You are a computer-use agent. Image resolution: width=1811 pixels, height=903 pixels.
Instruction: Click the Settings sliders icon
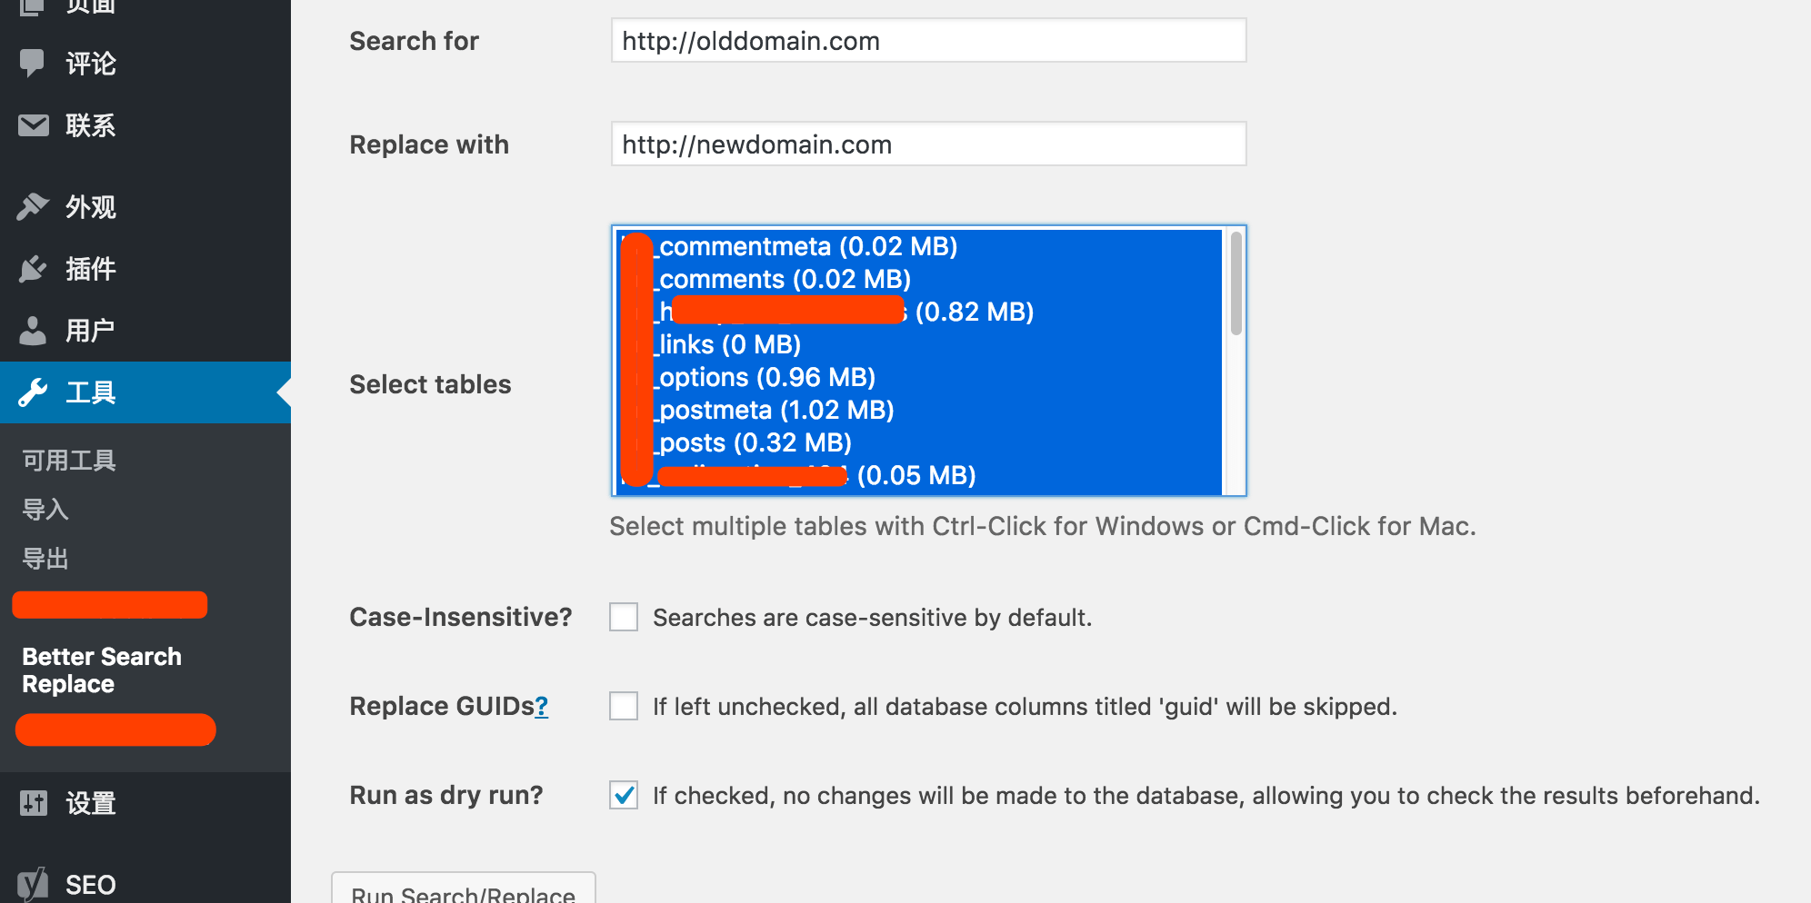[x=34, y=803]
